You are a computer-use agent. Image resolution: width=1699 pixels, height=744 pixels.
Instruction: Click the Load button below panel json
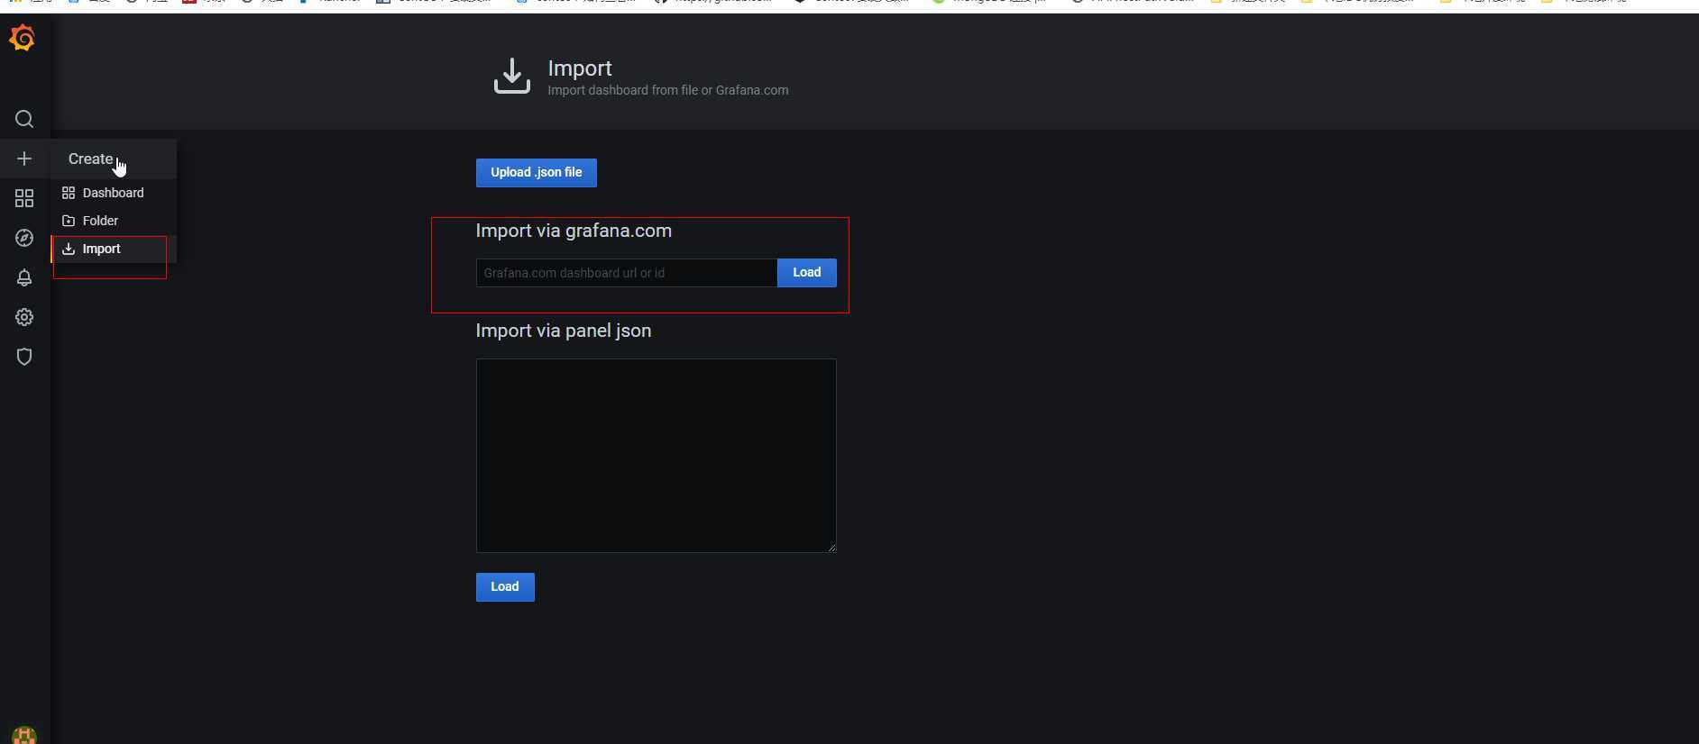[x=505, y=587]
